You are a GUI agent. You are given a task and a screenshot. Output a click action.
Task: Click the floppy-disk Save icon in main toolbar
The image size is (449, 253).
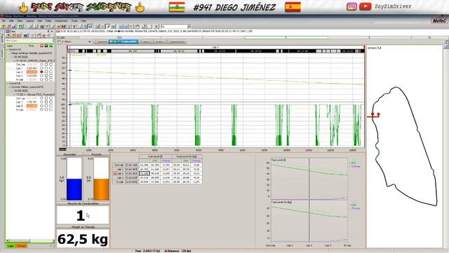(x=13, y=27)
